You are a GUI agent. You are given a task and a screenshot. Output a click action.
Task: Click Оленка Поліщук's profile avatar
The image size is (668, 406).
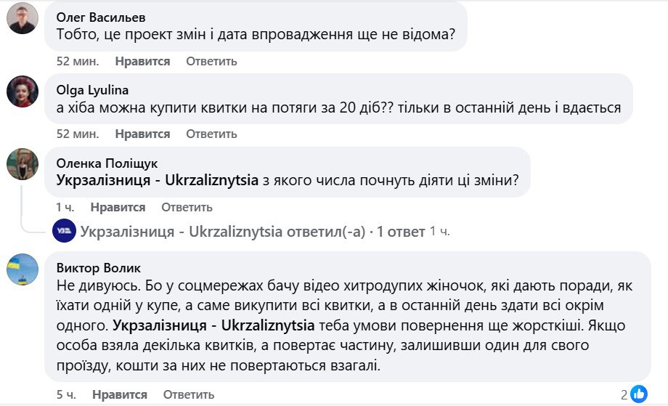tap(23, 163)
